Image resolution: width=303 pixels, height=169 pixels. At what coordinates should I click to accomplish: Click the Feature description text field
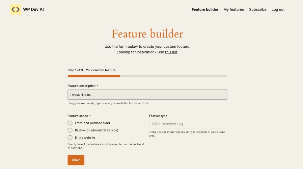(x=147, y=95)
